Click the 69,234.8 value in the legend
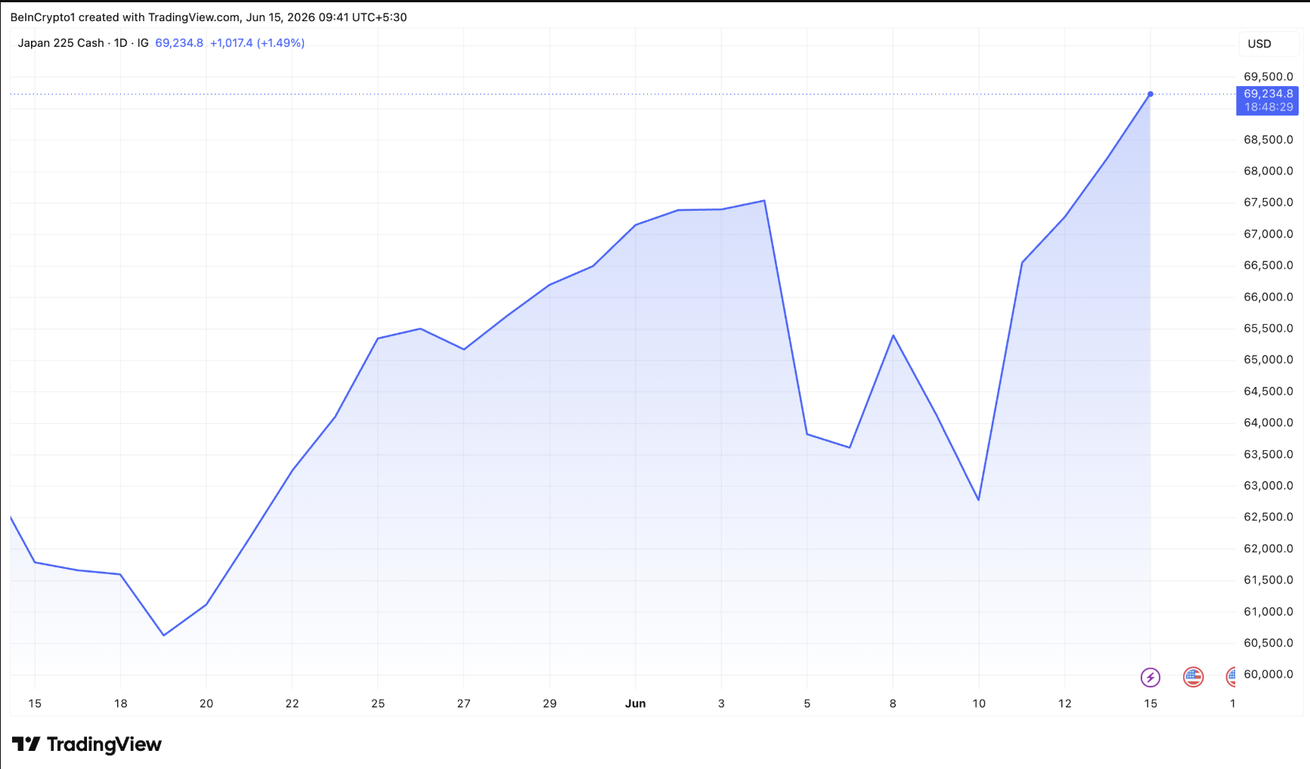Viewport: 1310px width, 769px height. (x=179, y=43)
